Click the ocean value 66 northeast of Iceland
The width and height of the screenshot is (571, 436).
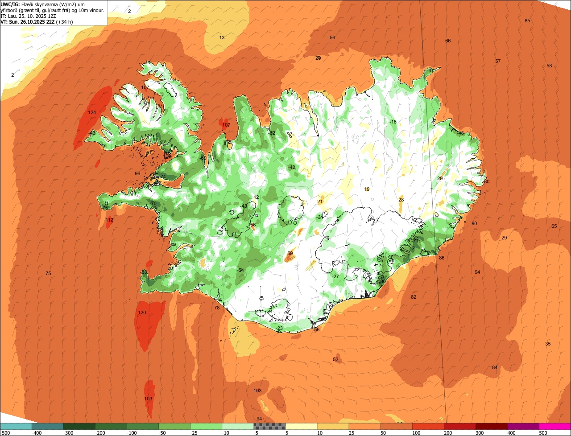448,41
